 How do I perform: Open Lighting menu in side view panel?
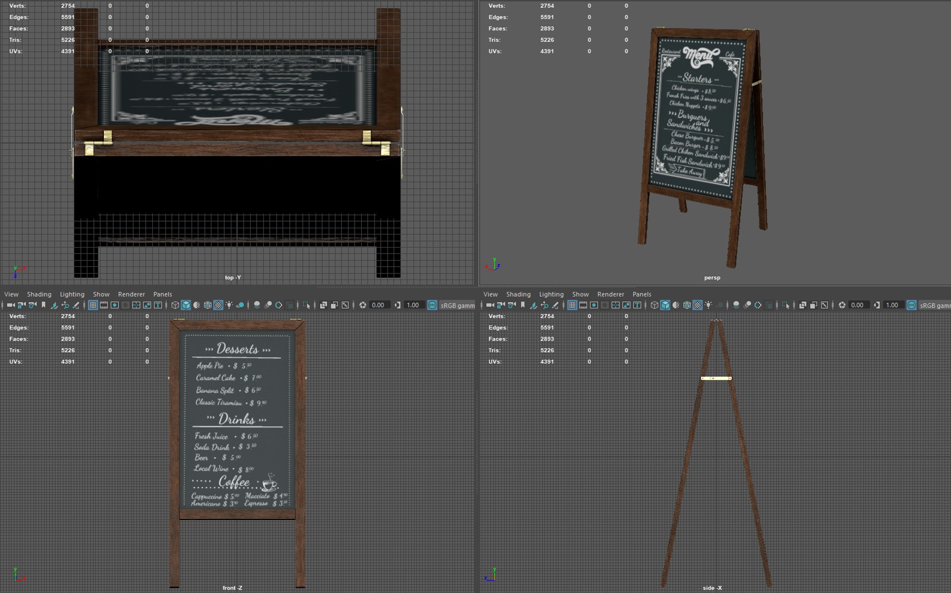pos(551,294)
